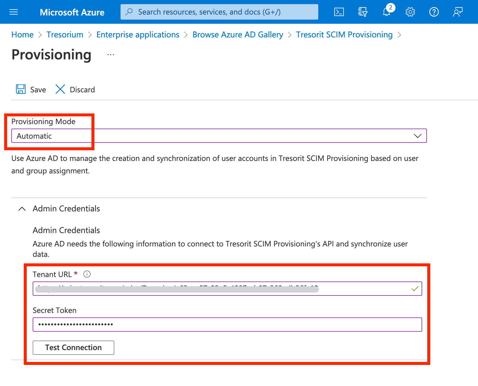This screenshot has width=478, height=386.
Task: Open the Azure portal hamburger menu
Action: tap(14, 12)
